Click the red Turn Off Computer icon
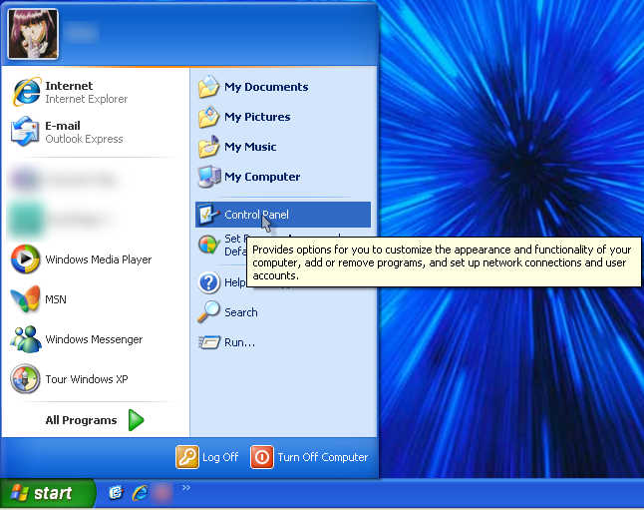Screen dimensions: 644x510 (261, 457)
